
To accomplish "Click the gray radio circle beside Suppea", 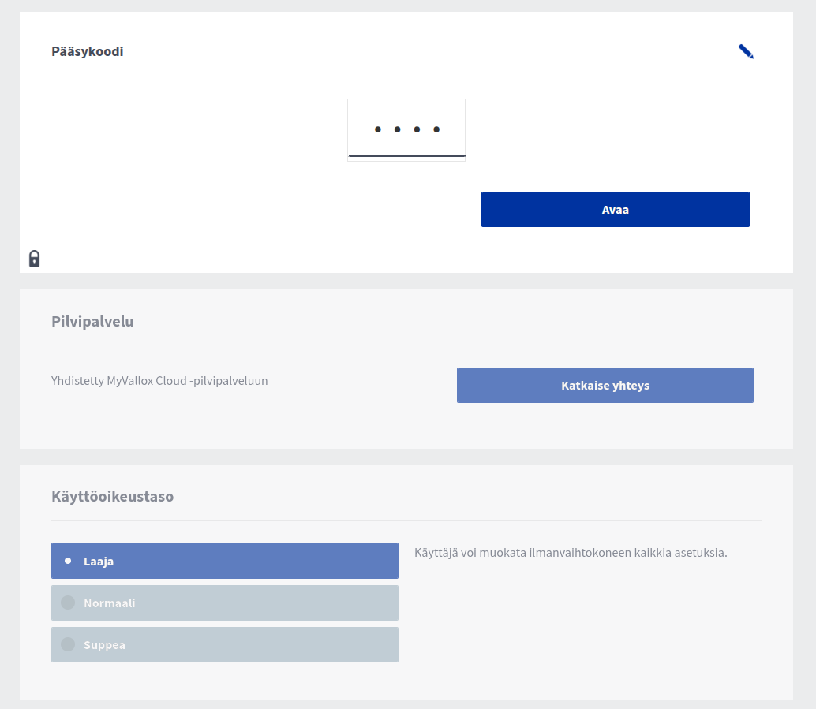I will [x=68, y=644].
